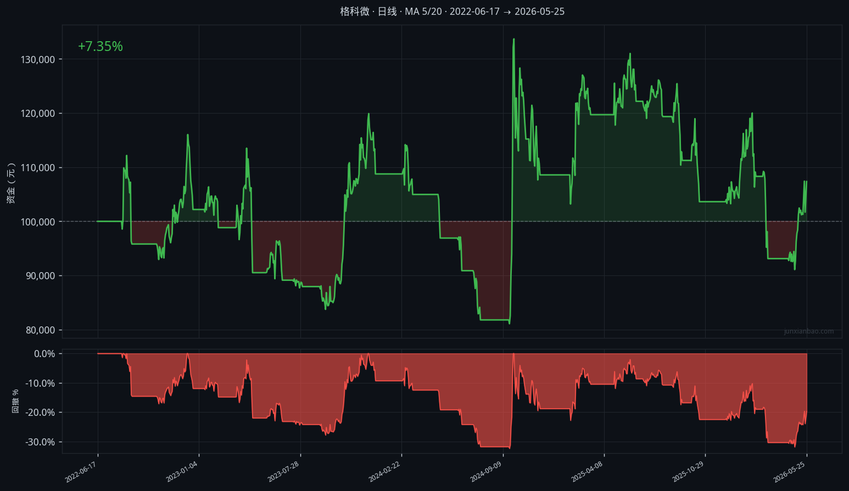
Task: Click the 120,000 tick on the capital axis
Action: pyautogui.click(x=38, y=114)
